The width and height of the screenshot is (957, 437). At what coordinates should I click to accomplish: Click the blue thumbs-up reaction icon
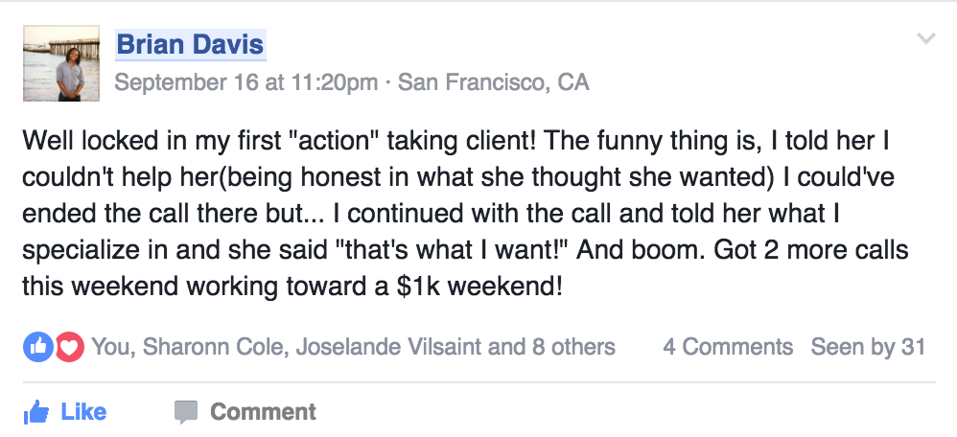(x=38, y=347)
